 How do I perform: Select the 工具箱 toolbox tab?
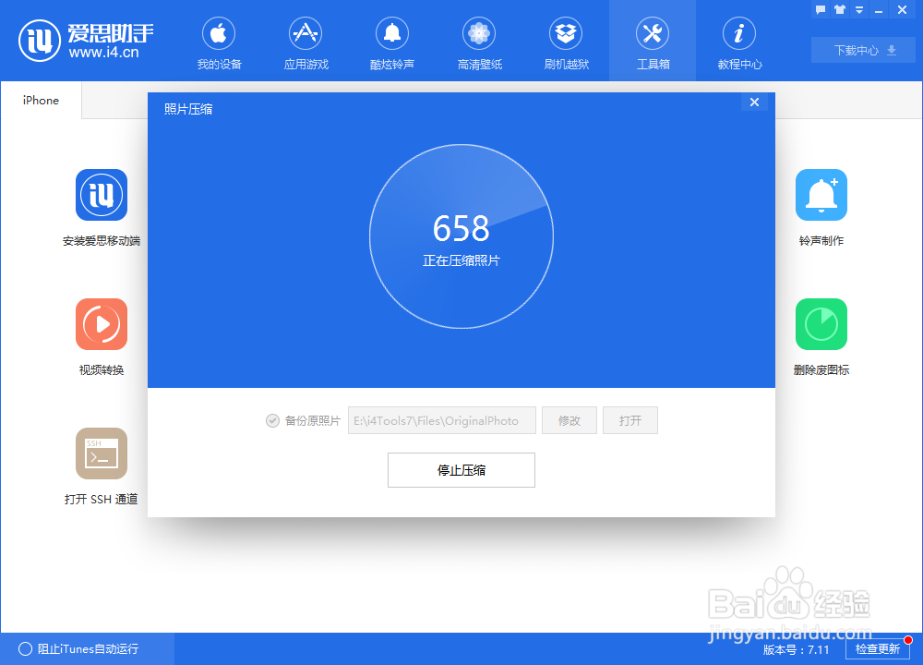tap(653, 42)
